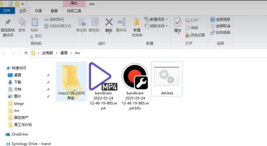Click mv in the address breadcrumb
Viewport: 267px width, 146px height.
tap(77, 53)
